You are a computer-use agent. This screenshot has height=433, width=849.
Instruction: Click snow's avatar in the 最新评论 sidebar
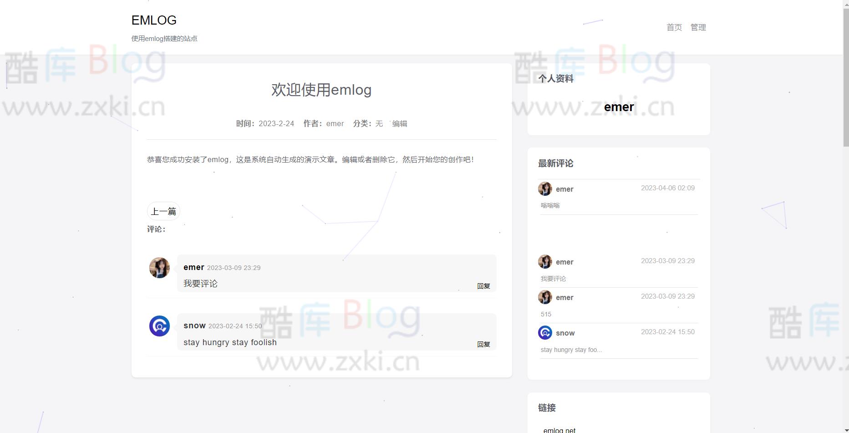[545, 333]
